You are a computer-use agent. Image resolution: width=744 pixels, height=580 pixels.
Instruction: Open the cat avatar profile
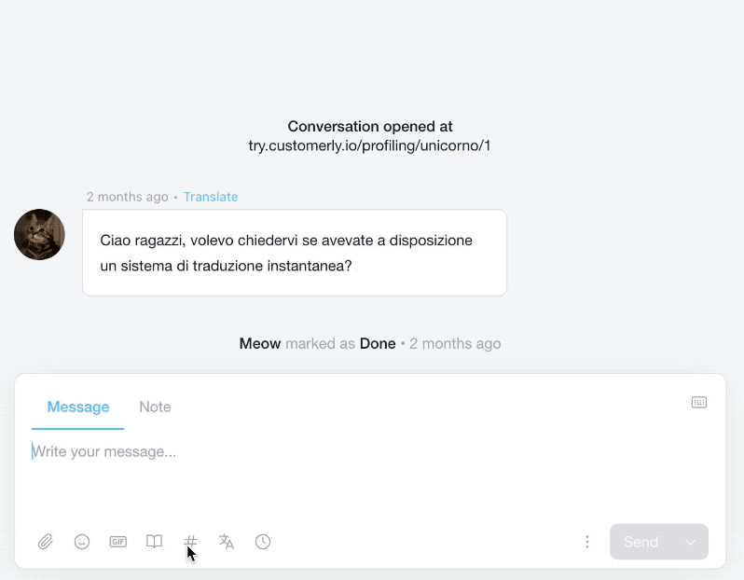39,234
